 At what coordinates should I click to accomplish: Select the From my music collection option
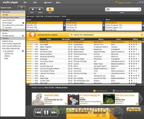point(123,91)
